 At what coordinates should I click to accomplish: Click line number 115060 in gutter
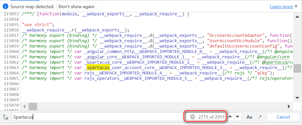[x=11, y=52]
